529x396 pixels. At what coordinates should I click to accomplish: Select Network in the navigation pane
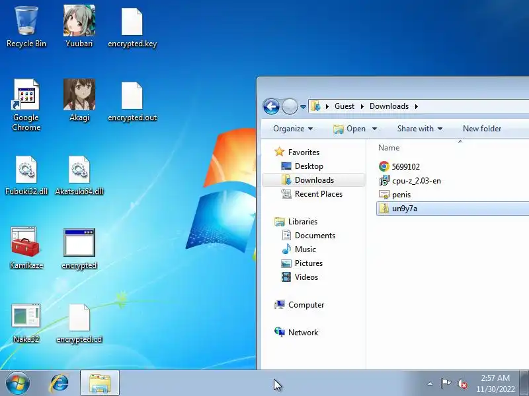[296, 333]
